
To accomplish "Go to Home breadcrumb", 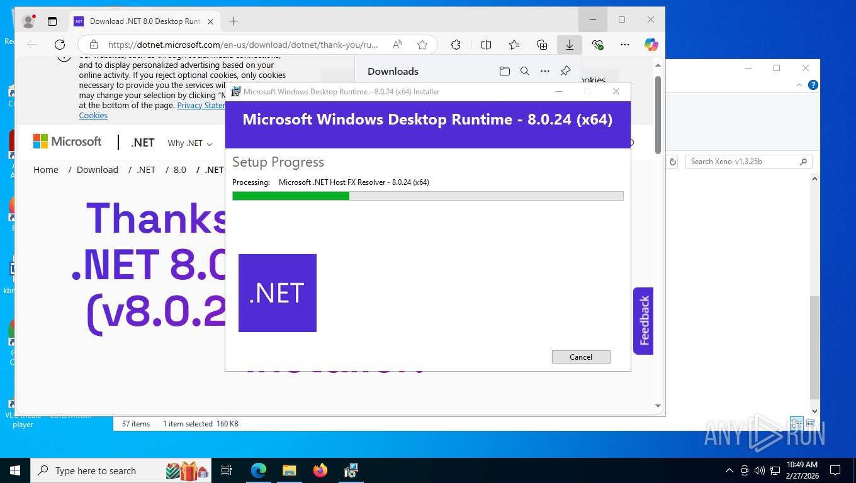I will click(46, 170).
